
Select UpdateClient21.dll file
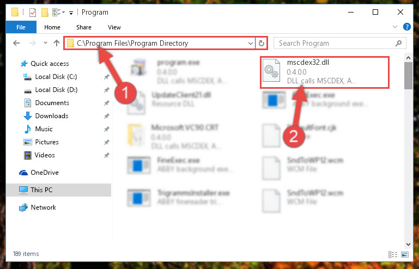point(169,103)
